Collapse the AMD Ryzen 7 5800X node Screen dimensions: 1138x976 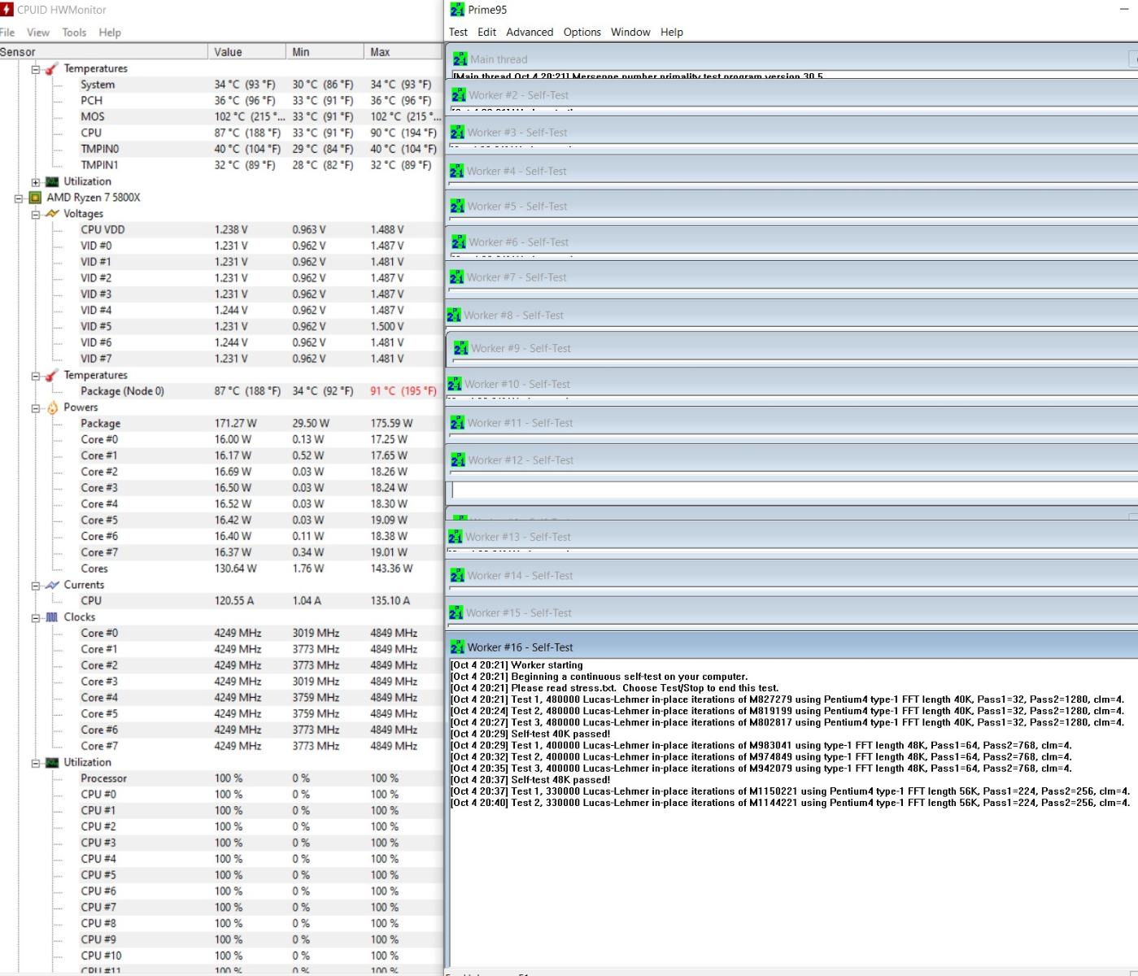(x=19, y=198)
